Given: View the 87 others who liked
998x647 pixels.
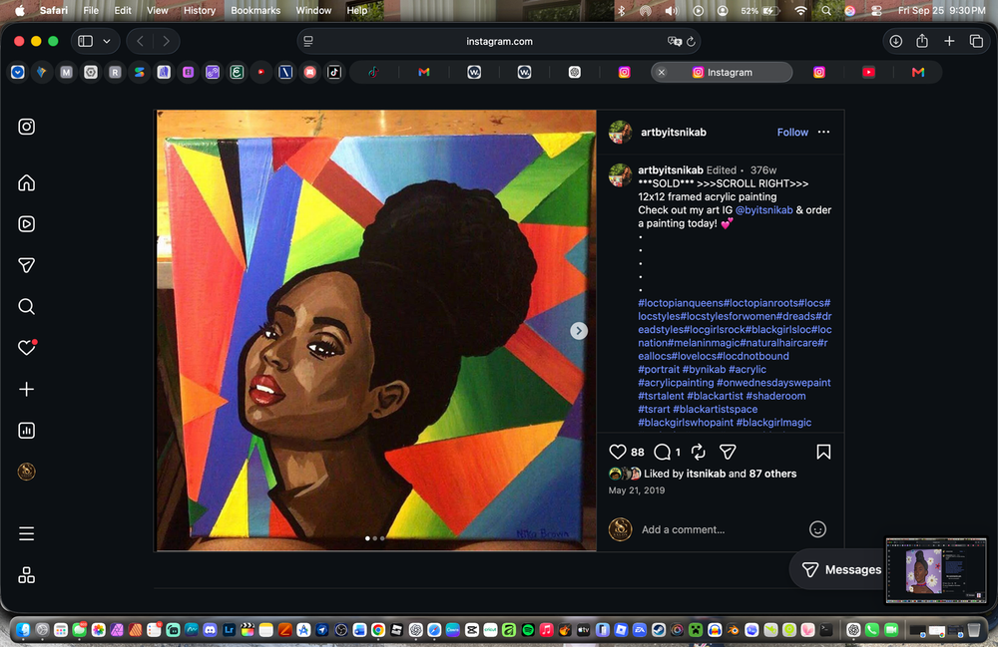Looking at the screenshot, I should 772,474.
